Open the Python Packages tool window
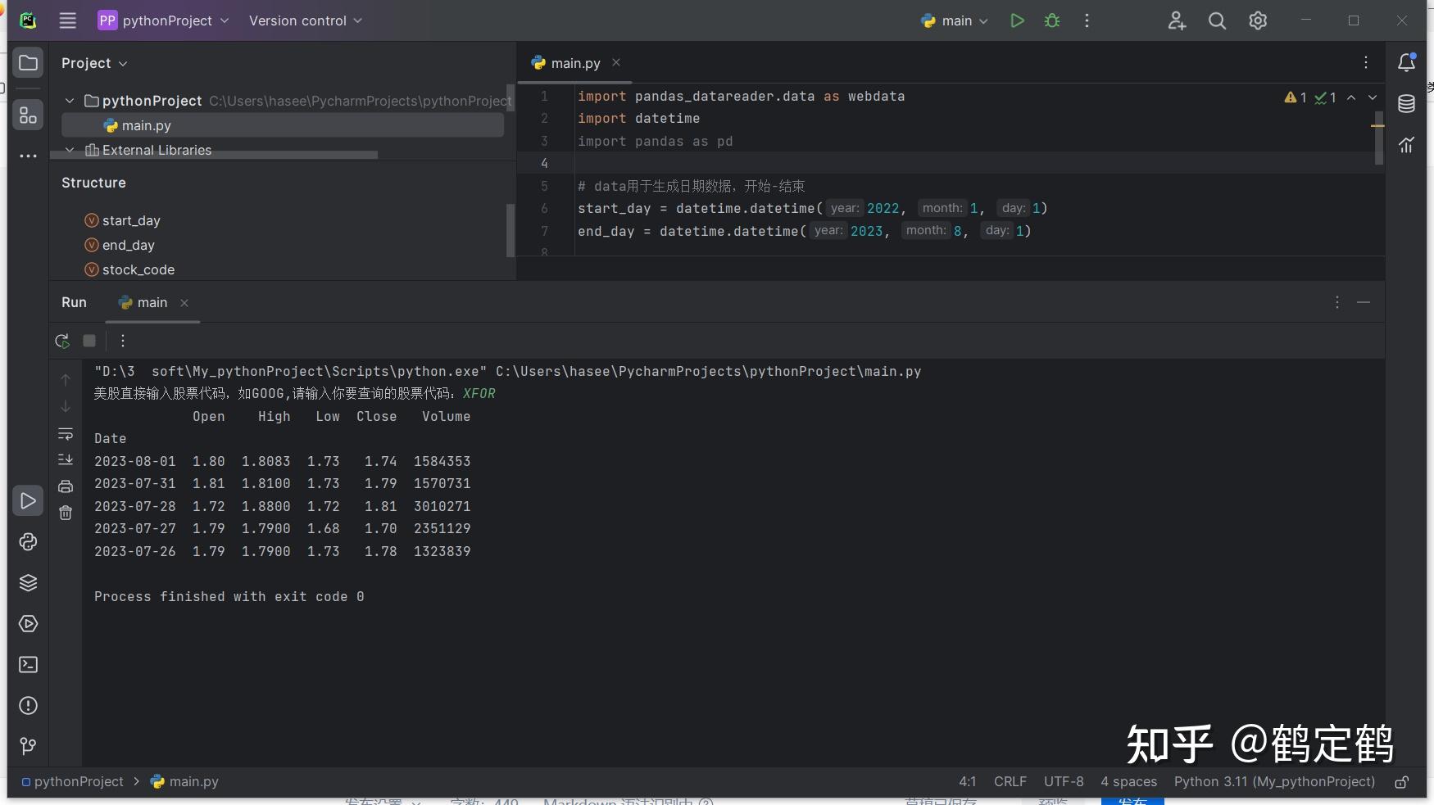Viewport: 1434px width, 805px height. point(28,583)
